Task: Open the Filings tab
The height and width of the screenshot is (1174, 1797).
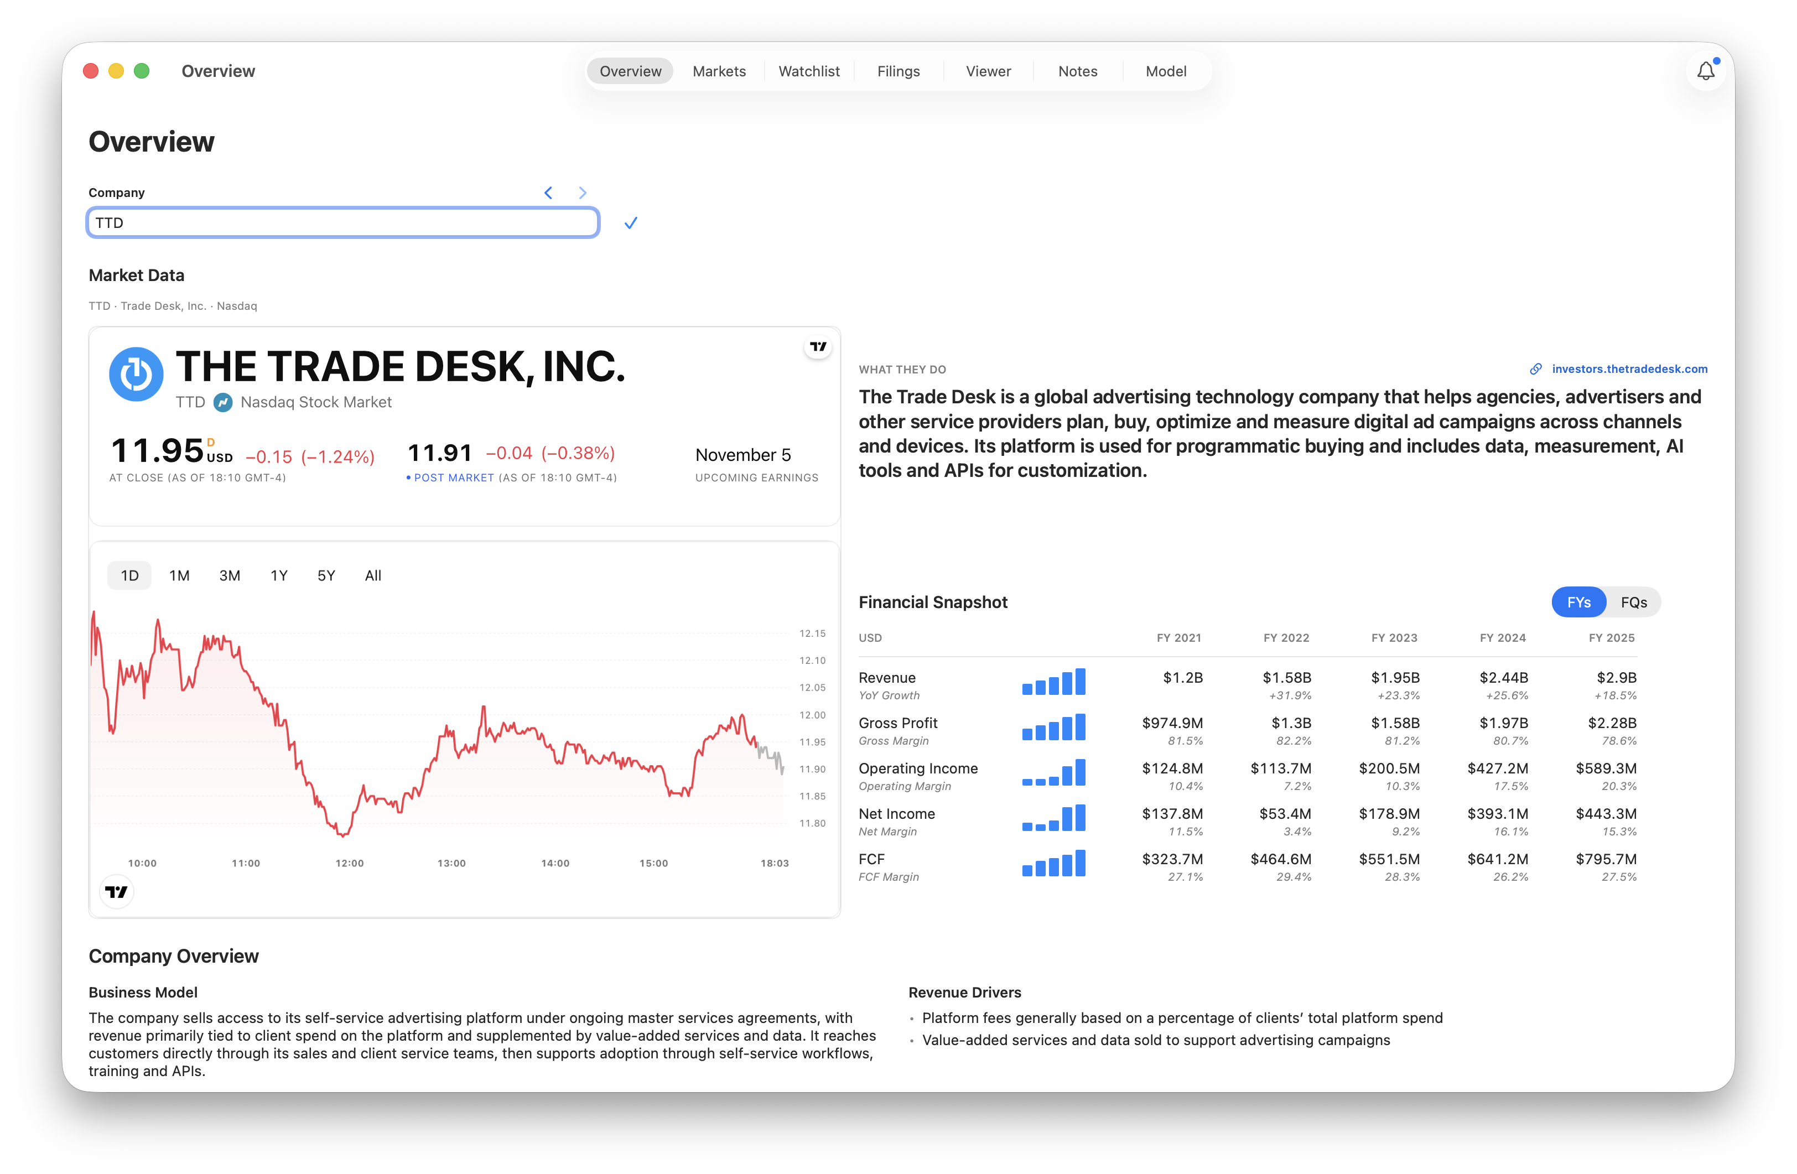Action: [x=898, y=71]
